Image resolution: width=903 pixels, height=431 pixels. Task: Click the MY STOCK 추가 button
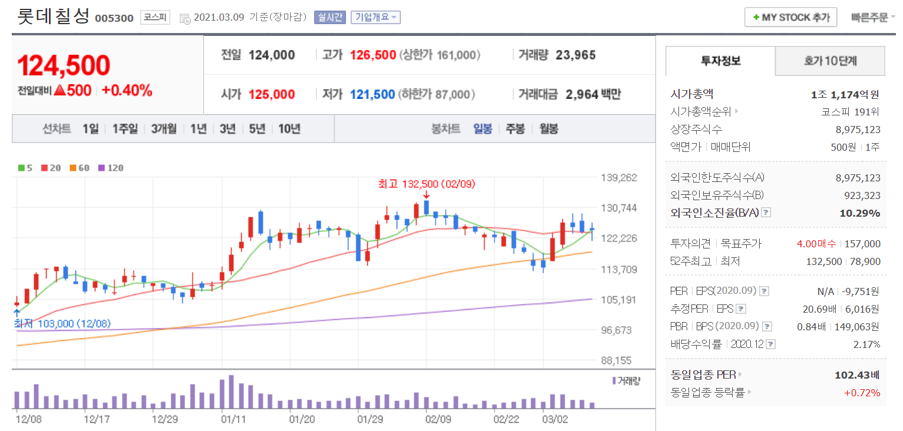coord(790,18)
